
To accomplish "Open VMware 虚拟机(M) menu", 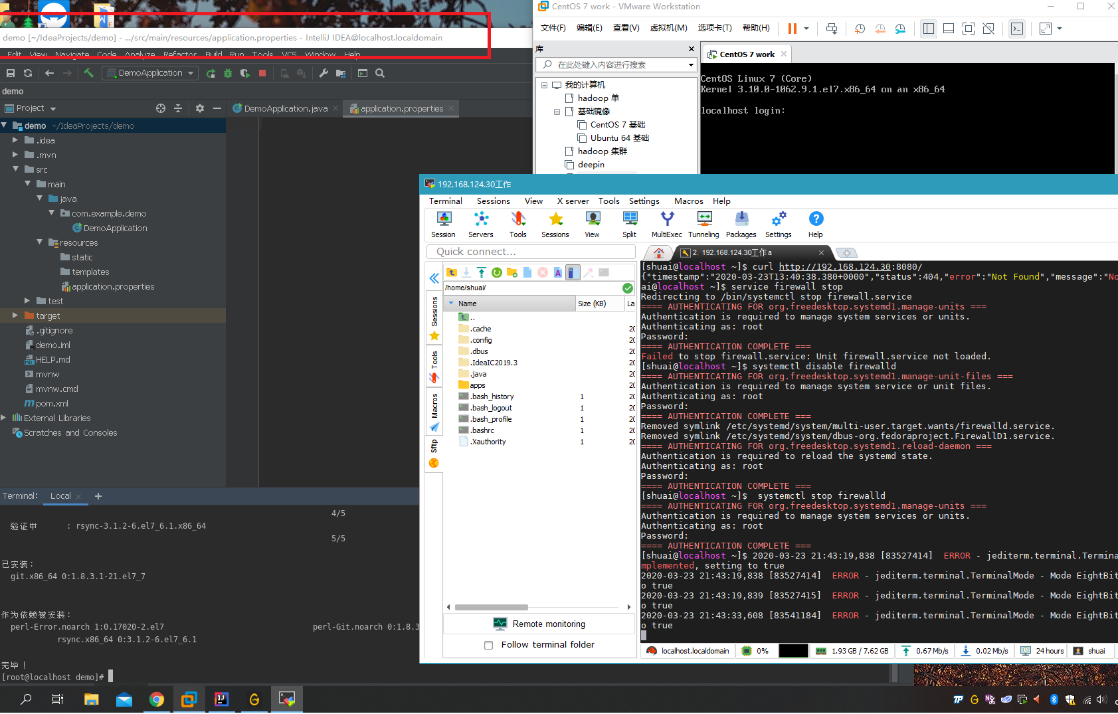I will pyautogui.click(x=668, y=28).
